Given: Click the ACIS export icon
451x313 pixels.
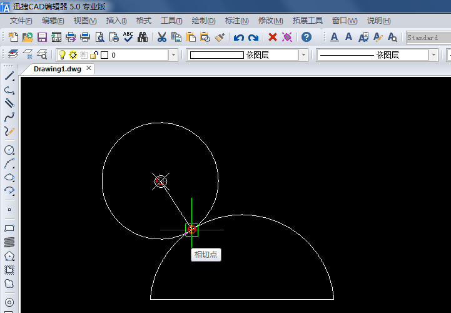Looking at the screenshot, I should (x=56, y=37).
